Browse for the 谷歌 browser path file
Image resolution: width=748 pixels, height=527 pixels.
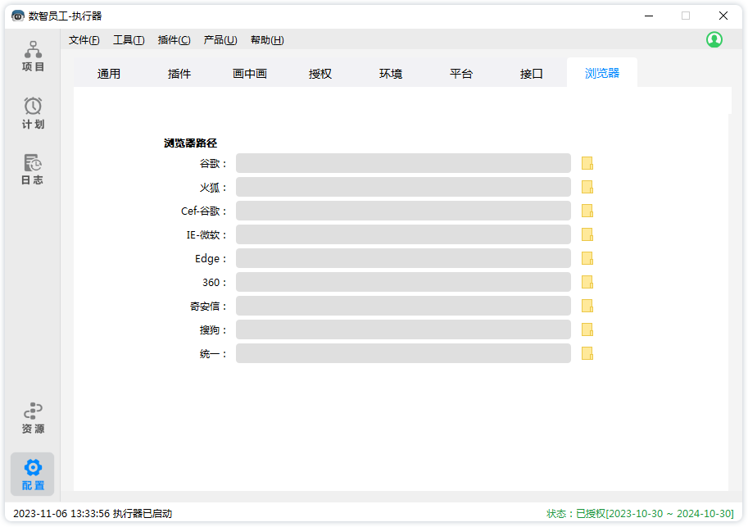(x=587, y=163)
